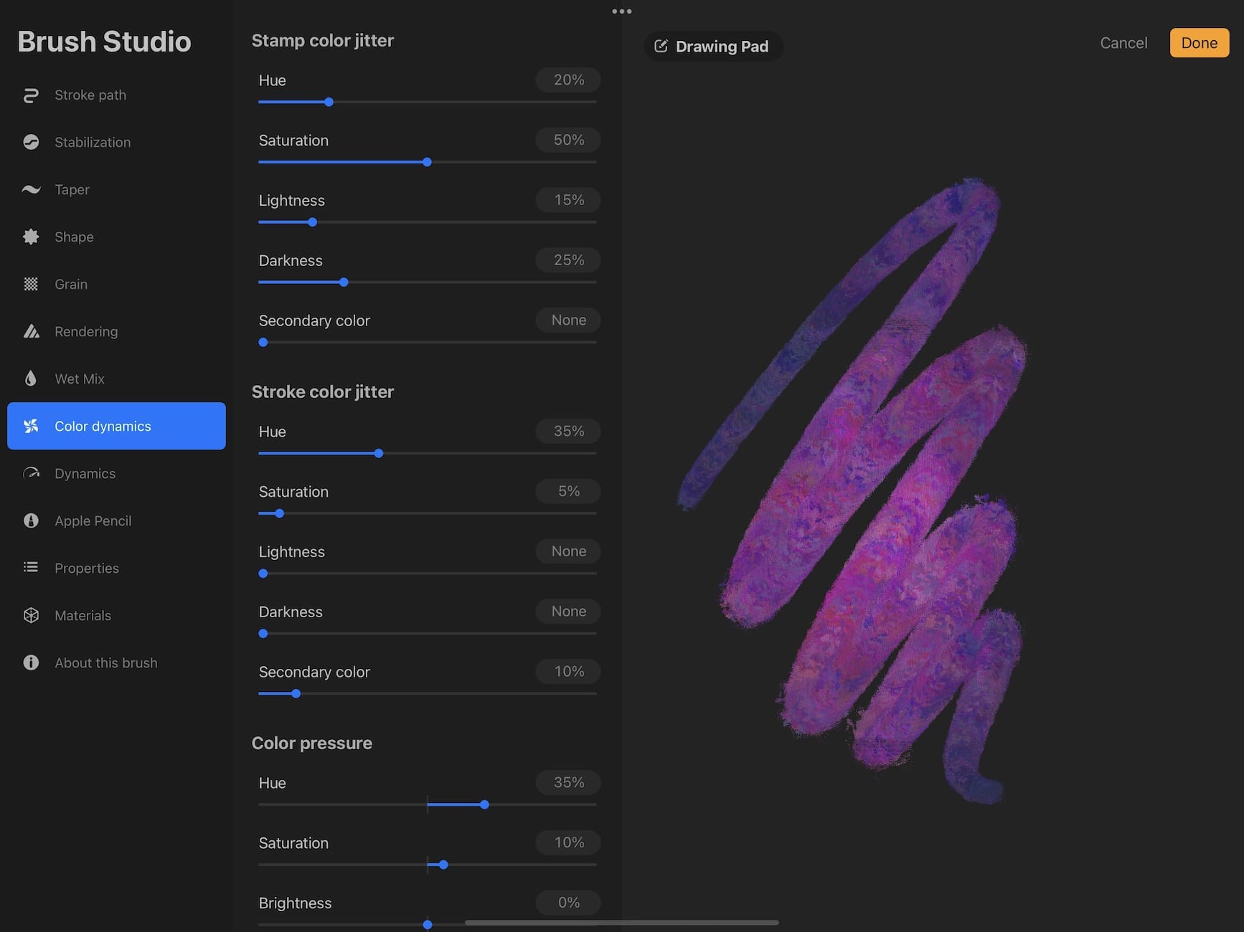
Task: Click the Dynamics gauge icon
Action: tap(31, 473)
